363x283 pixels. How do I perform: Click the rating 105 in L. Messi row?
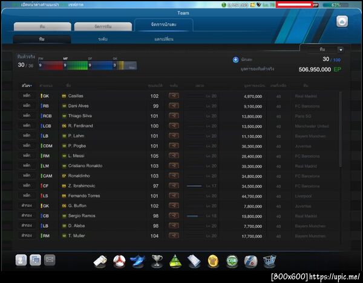click(x=154, y=156)
